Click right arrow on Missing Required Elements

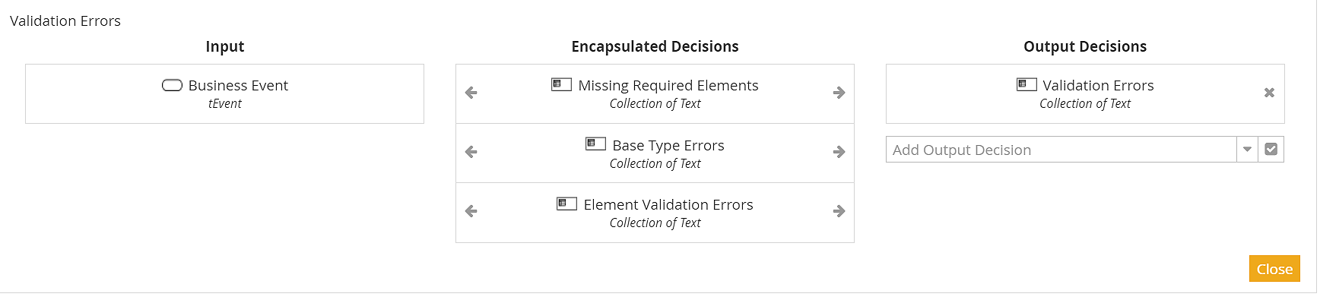click(839, 93)
